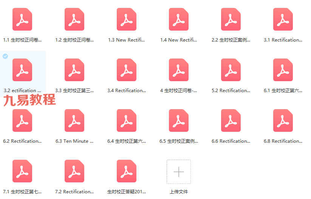Click the plus box to upload a file
The height and width of the screenshot is (199, 311).
tap(179, 172)
